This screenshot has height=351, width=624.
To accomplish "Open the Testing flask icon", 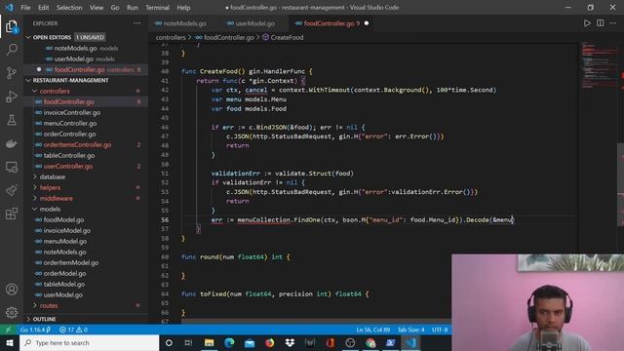I will [12, 120].
